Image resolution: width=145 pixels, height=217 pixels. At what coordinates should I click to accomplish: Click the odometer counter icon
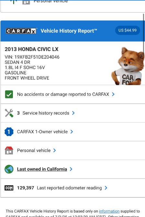9,188
